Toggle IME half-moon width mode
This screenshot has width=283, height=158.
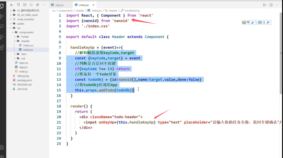(x=252, y=22)
